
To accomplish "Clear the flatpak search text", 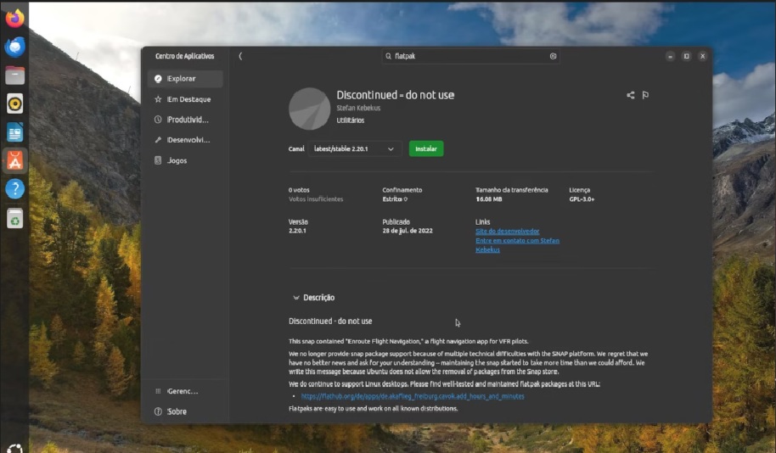I will (x=553, y=56).
